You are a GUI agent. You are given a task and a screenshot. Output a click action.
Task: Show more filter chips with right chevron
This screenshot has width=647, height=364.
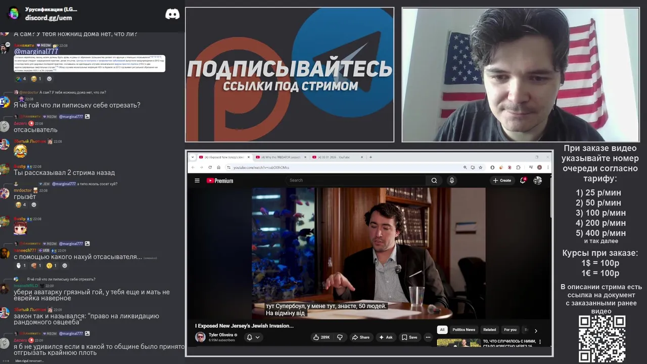click(536, 331)
